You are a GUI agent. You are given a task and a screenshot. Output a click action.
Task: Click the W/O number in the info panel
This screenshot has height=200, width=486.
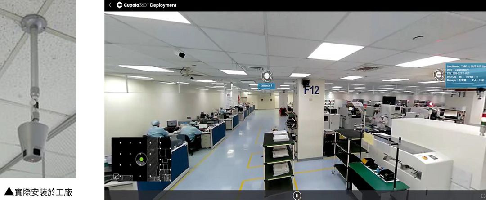pyautogui.click(x=462, y=70)
